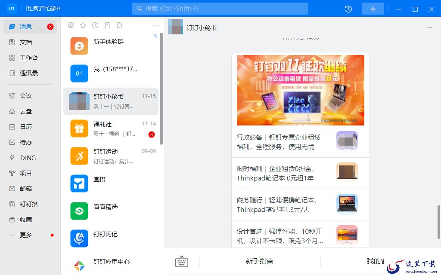The image size is (441, 275).
Task: Open the 钉钉闪记 conversation
Action: pyautogui.click(x=111, y=238)
